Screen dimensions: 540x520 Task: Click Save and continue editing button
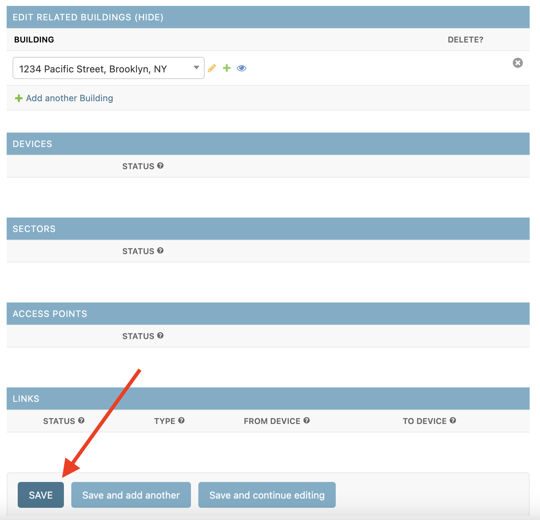coord(267,495)
